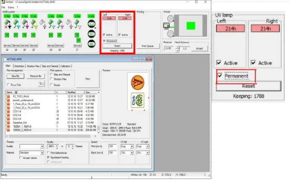Click the Quality percentage stepper arrows

(57, 147)
